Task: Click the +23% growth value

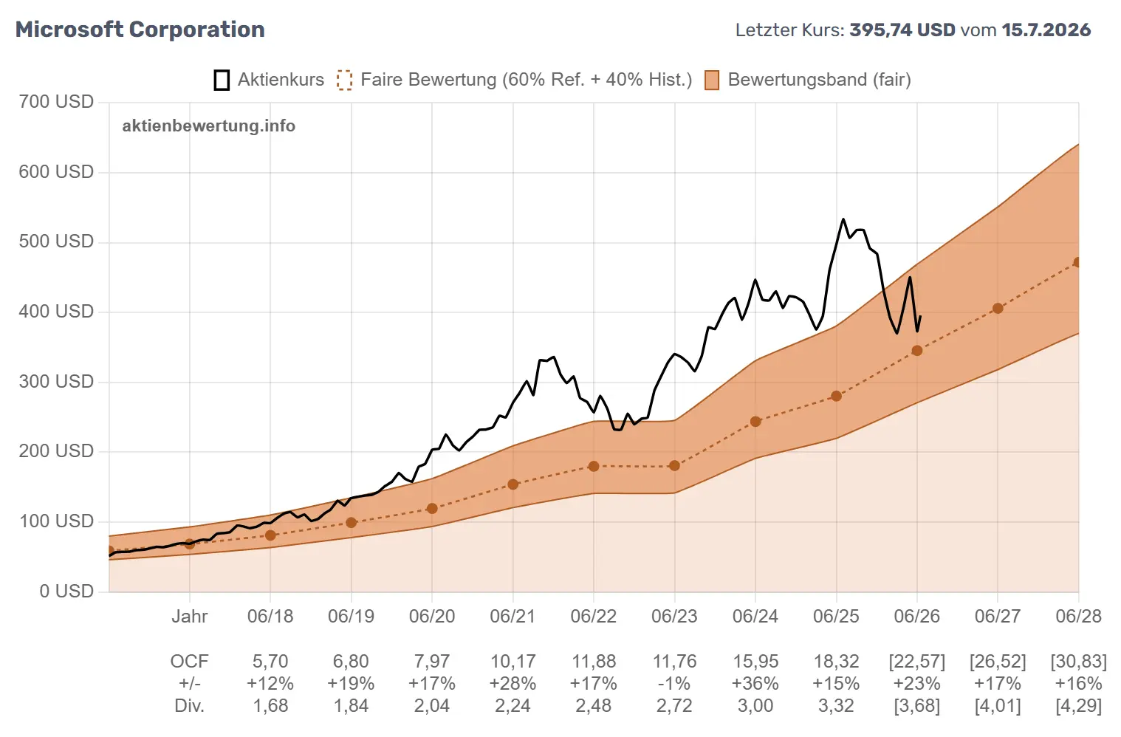Action: point(917,684)
